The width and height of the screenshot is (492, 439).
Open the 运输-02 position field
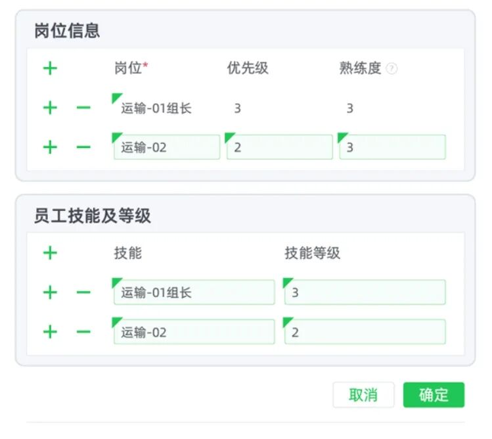[167, 147]
